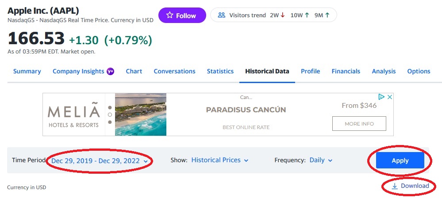Select the middle ad carousel dot

110,114
